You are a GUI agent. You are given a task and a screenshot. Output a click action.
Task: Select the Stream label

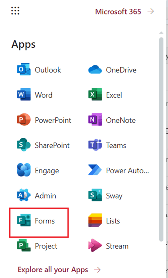117,246
